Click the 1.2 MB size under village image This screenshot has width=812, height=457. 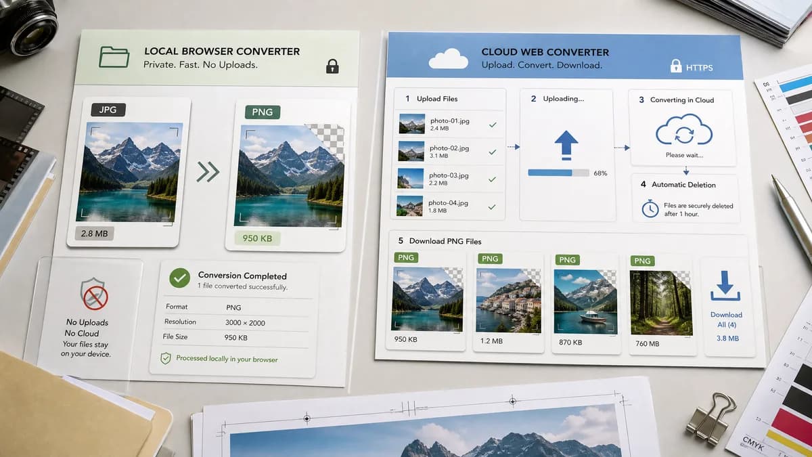coord(491,341)
